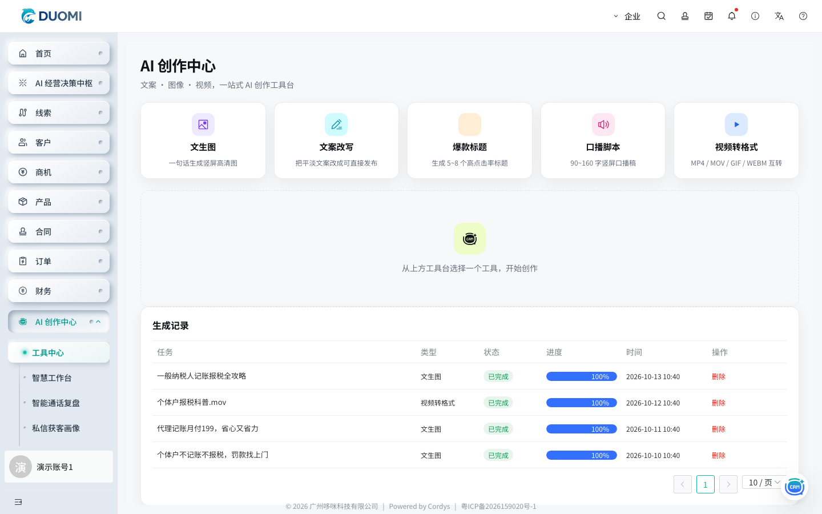822x514 pixels.
Task: Open AI 经营决策中枢 menu item
Action: [59, 83]
